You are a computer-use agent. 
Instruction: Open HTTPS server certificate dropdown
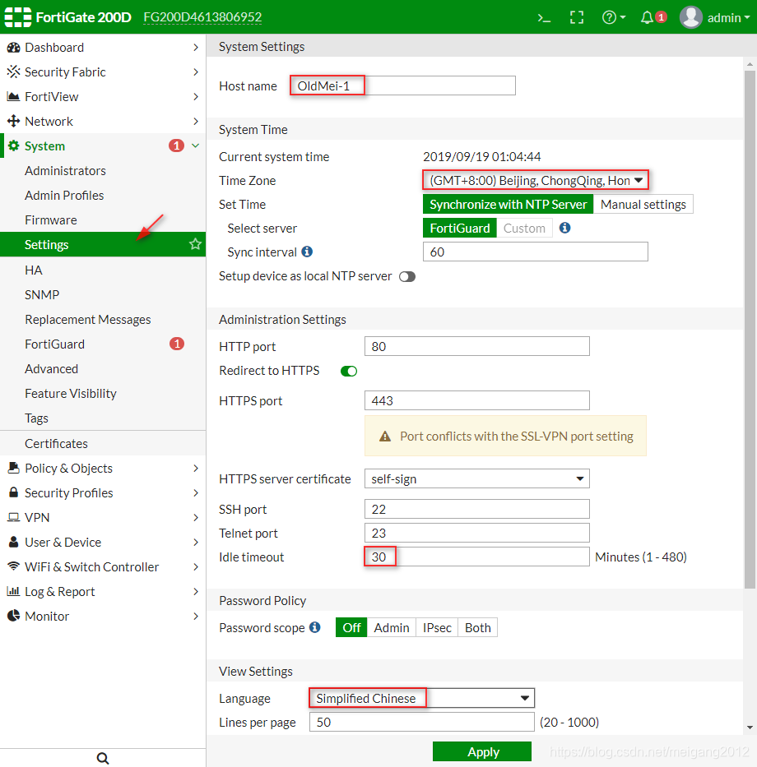(x=477, y=479)
